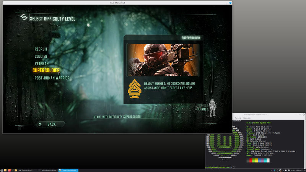This screenshot has width=306, height=172.
Task: Click the Memory usage line in neofetch
Action: tap(259, 155)
